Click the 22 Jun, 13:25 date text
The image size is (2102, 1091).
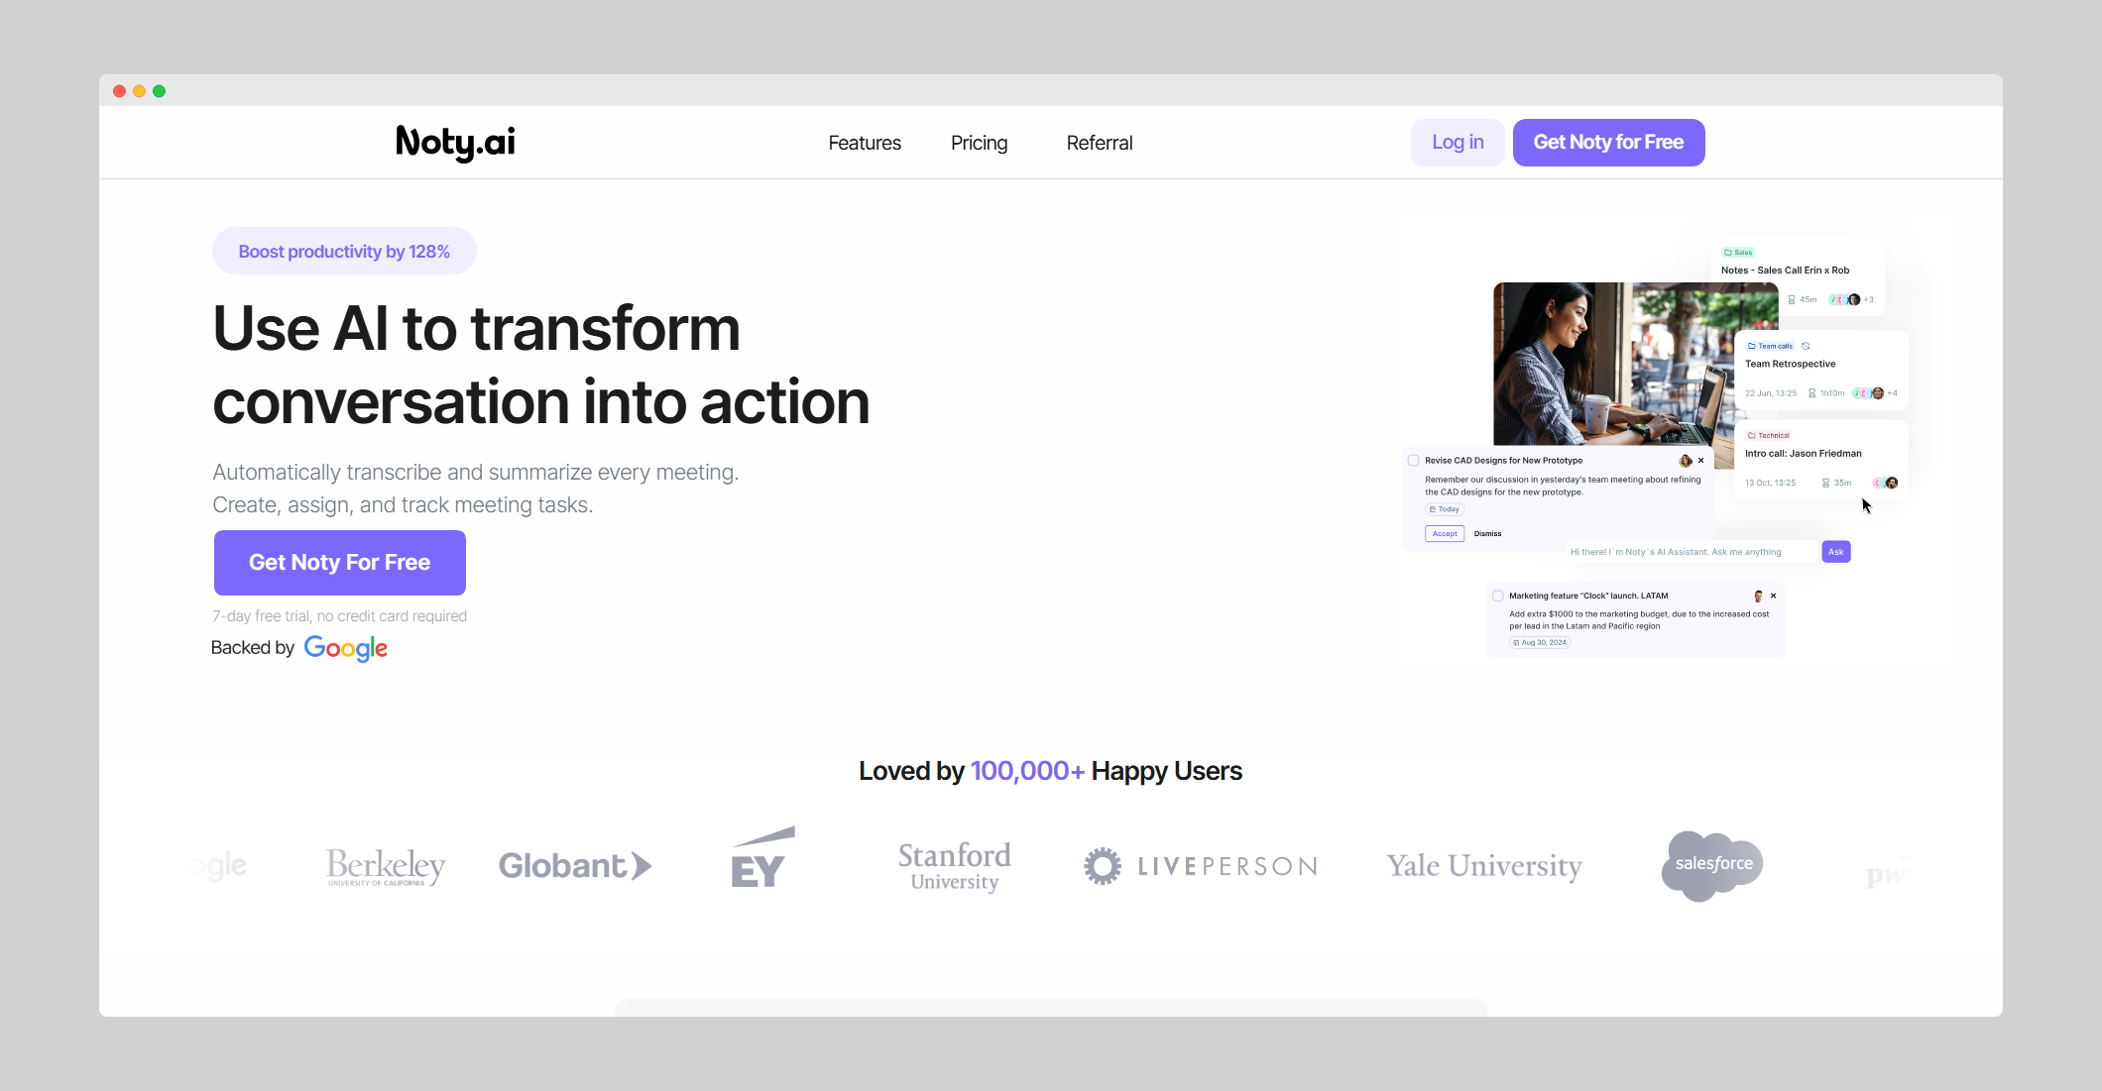[1771, 393]
